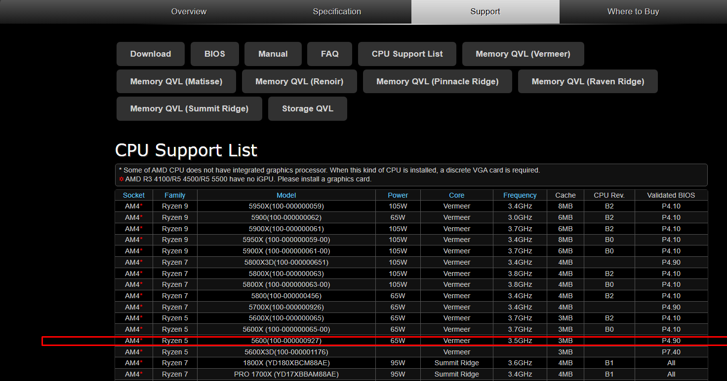Click the Validated BIOS column header

671,195
